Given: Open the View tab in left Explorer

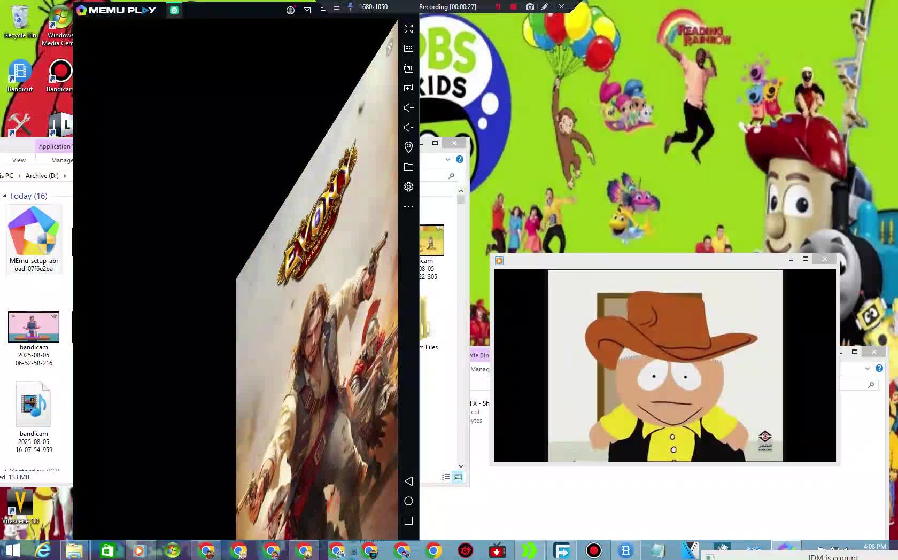Looking at the screenshot, I should 19,160.
